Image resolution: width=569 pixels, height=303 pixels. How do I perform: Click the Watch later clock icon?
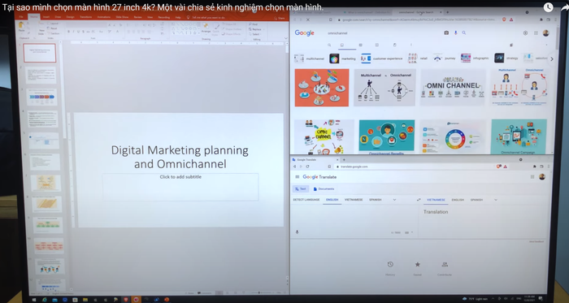click(x=548, y=6)
